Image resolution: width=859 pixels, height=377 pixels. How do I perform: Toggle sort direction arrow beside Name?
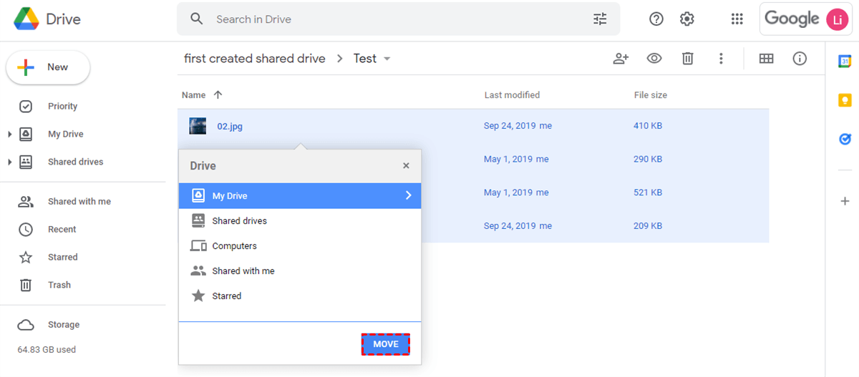point(218,95)
